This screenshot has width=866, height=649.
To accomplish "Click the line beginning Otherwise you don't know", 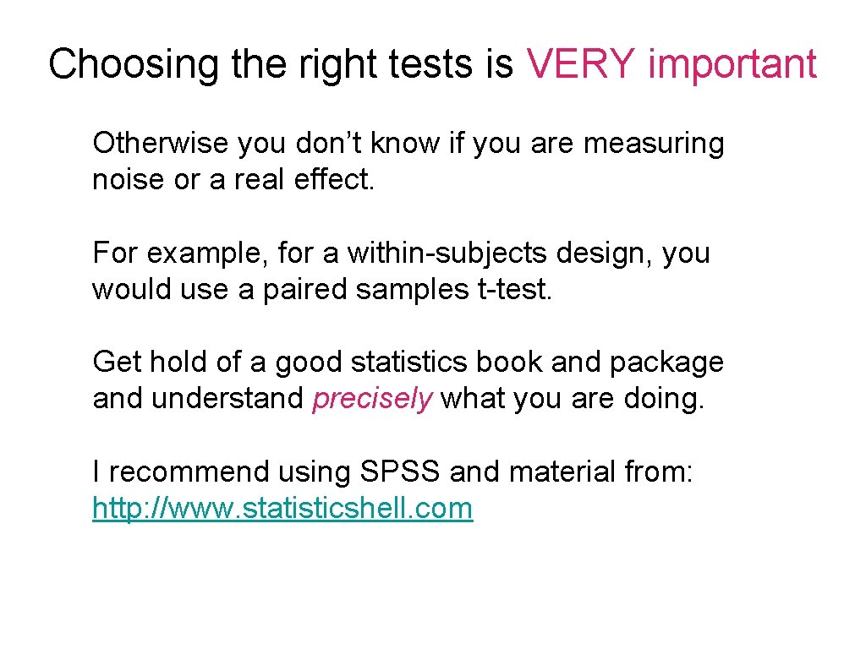I will pyautogui.click(x=408, y=144).
